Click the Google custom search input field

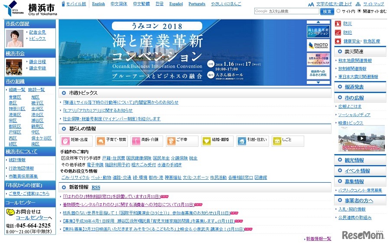click(286, 11)
